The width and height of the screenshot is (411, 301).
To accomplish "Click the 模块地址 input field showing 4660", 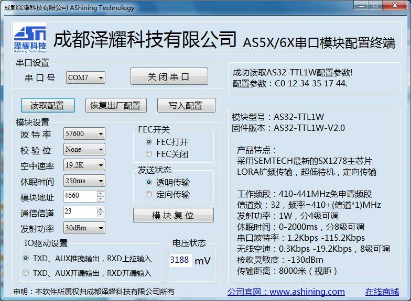I will [x=80, y=196].
